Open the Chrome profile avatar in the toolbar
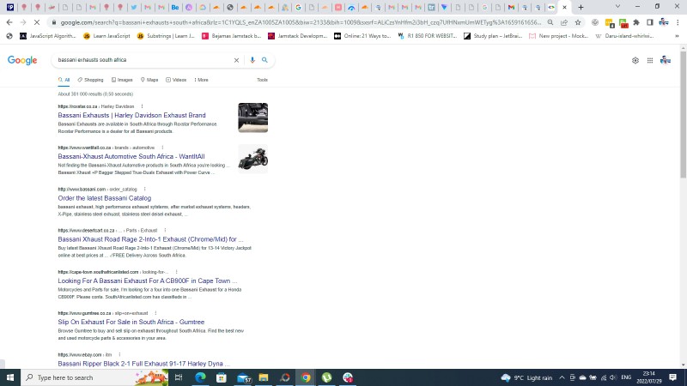This screenshot has height=386, width=687. (664, 22)
